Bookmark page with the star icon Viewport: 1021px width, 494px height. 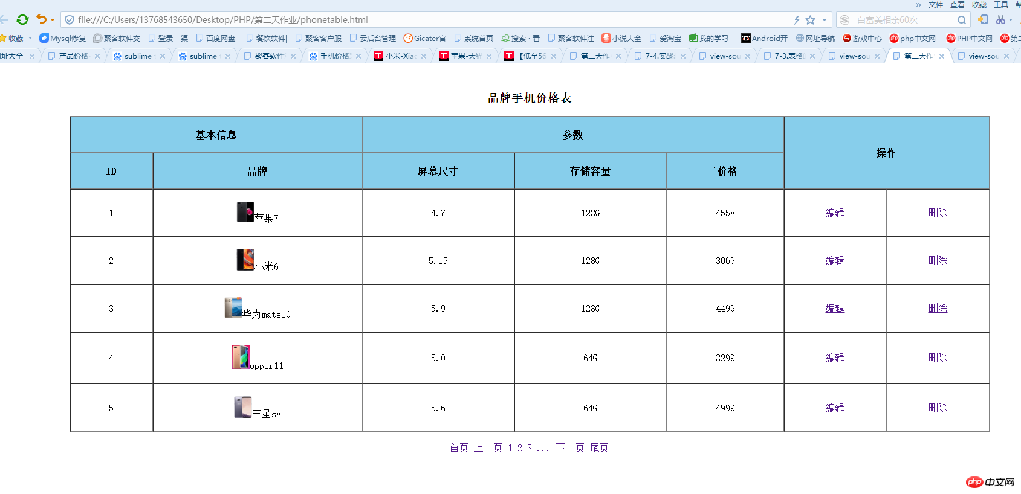tap(811, 20)
